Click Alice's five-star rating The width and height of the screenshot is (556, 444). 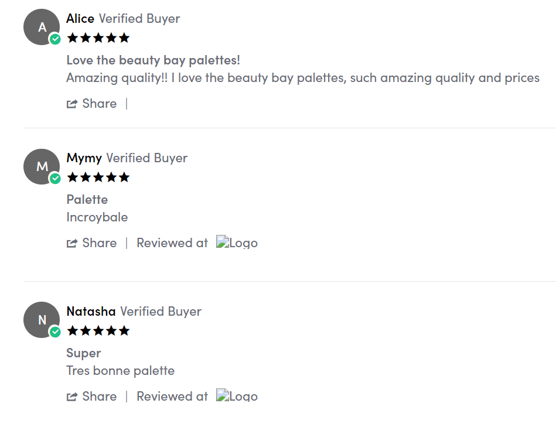pos(98,38)
